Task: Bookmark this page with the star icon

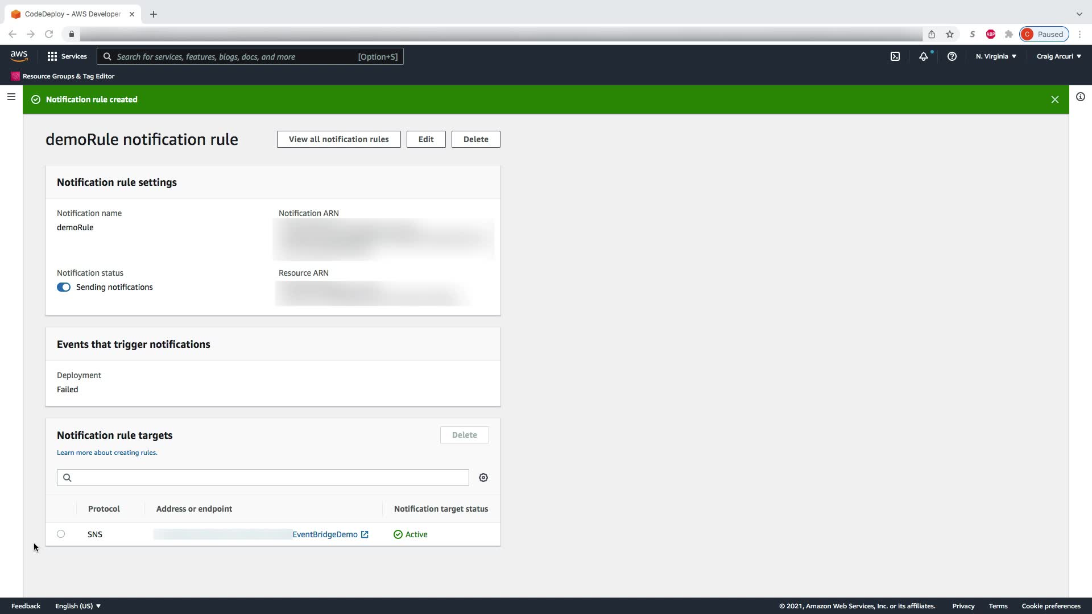Action: (x=950, y=34)
